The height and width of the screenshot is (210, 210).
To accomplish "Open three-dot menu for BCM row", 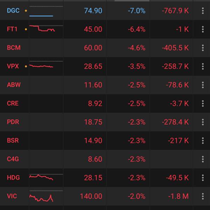I will (203, 48).
